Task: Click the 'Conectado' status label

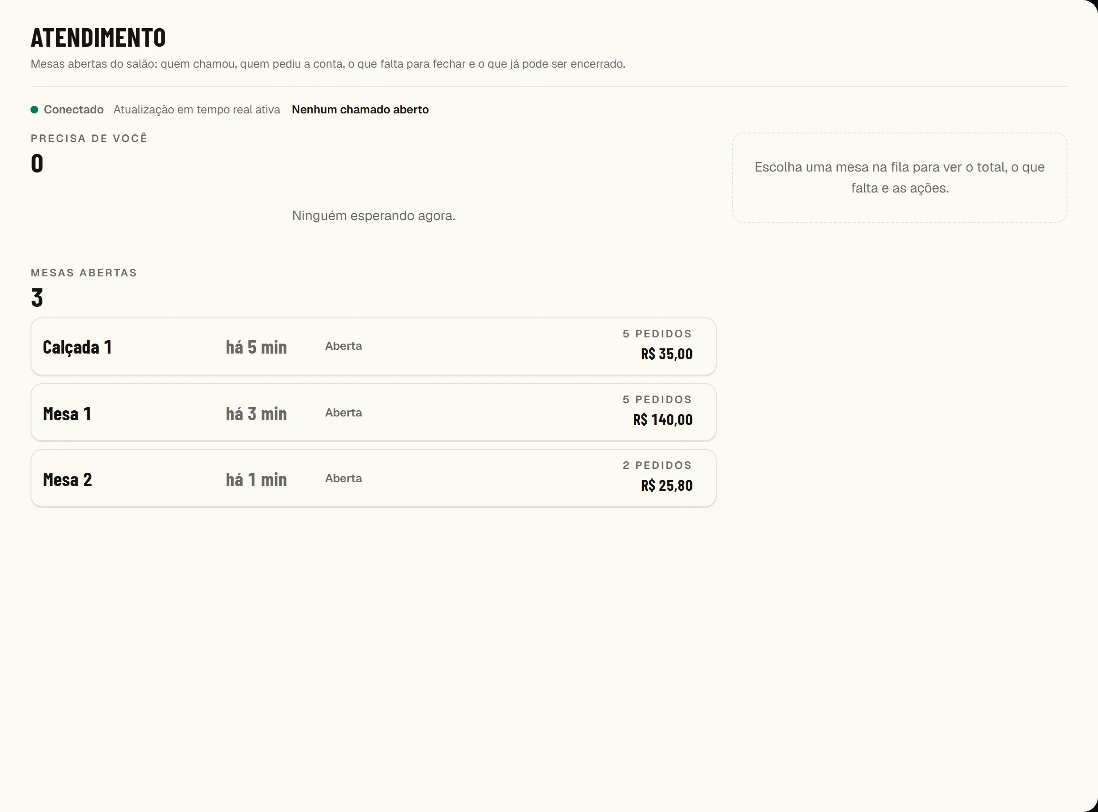Action: pyautogui.click(x=74, y=110)
